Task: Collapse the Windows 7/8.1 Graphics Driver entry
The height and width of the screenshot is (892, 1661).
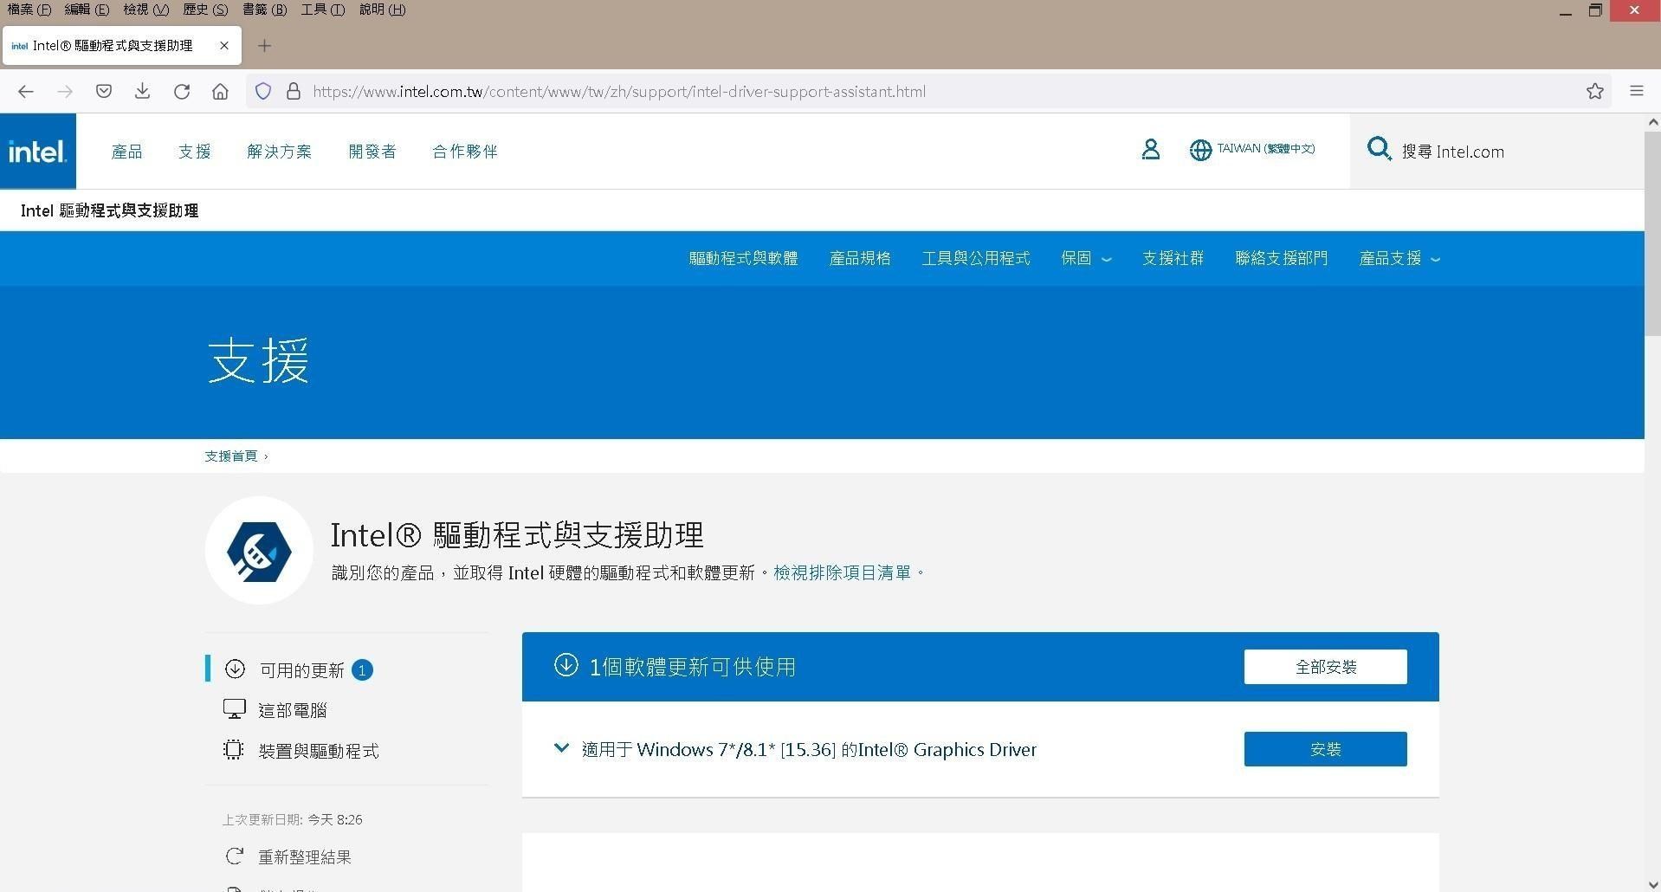Action: click(561, 748)
